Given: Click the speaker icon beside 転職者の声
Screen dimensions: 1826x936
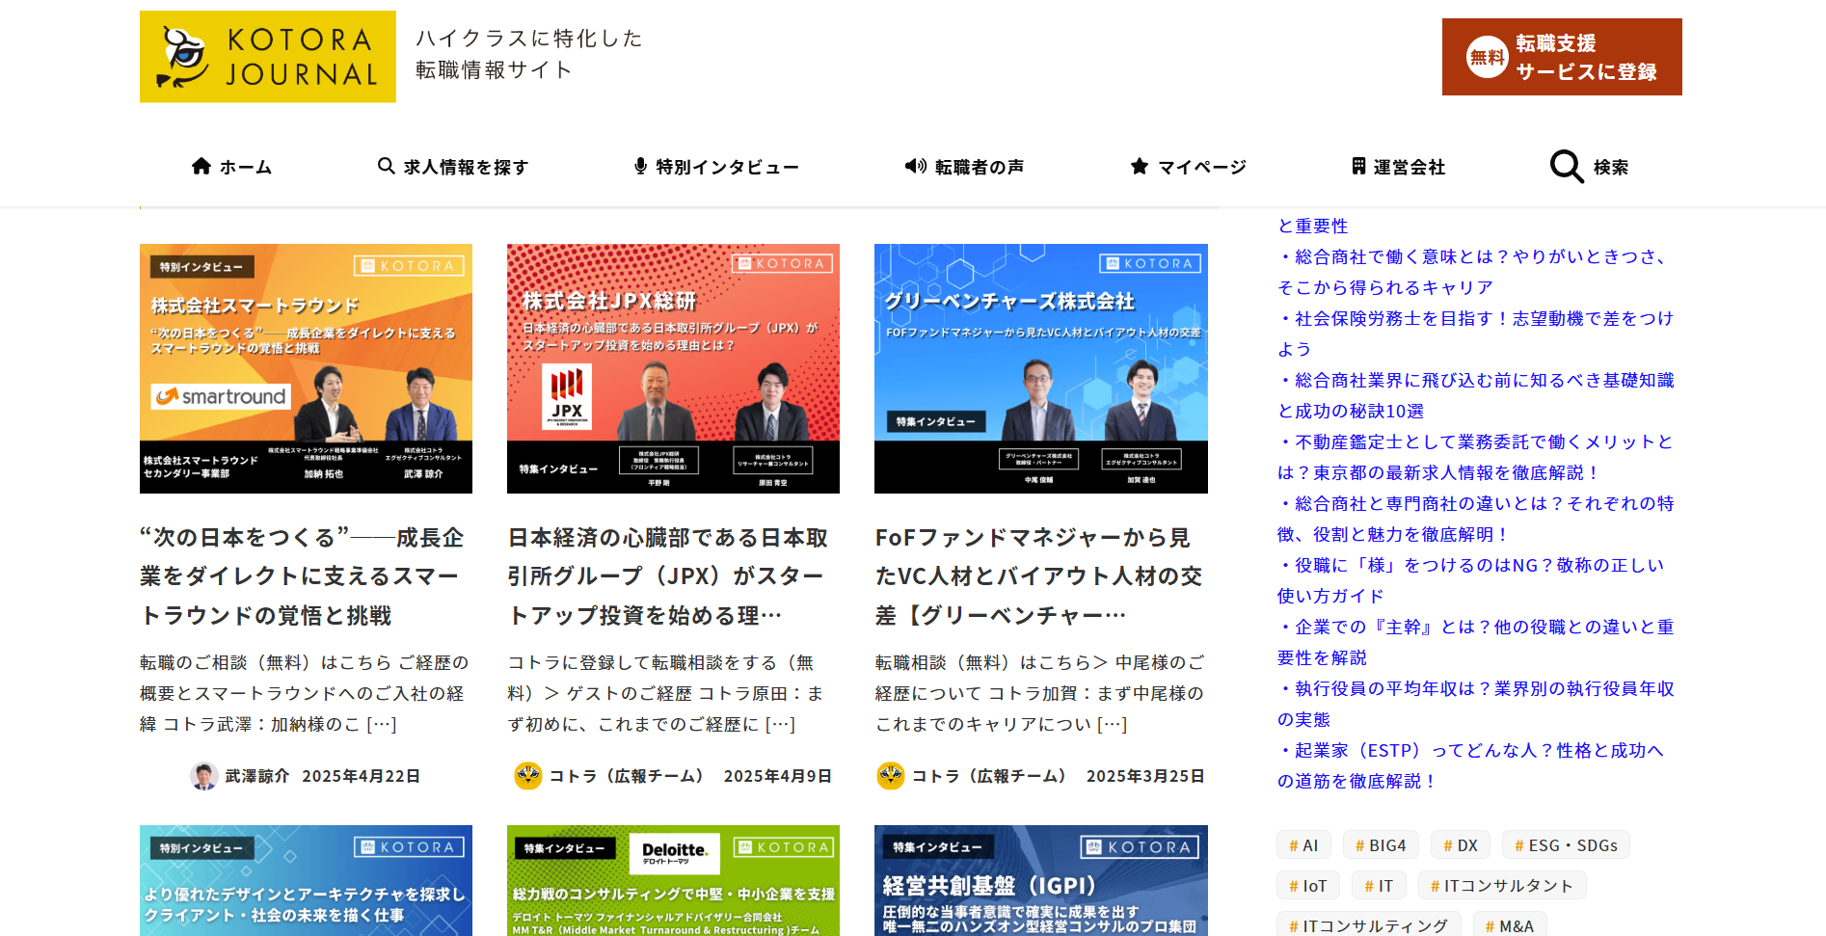Looking at the screenshot, I should pos(916,166).
